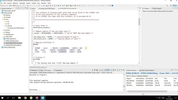Collapse the STM32_BLINK project
The height and width of the screenshot is (100, 178).
pyautogui.click(x=1, y=13)
